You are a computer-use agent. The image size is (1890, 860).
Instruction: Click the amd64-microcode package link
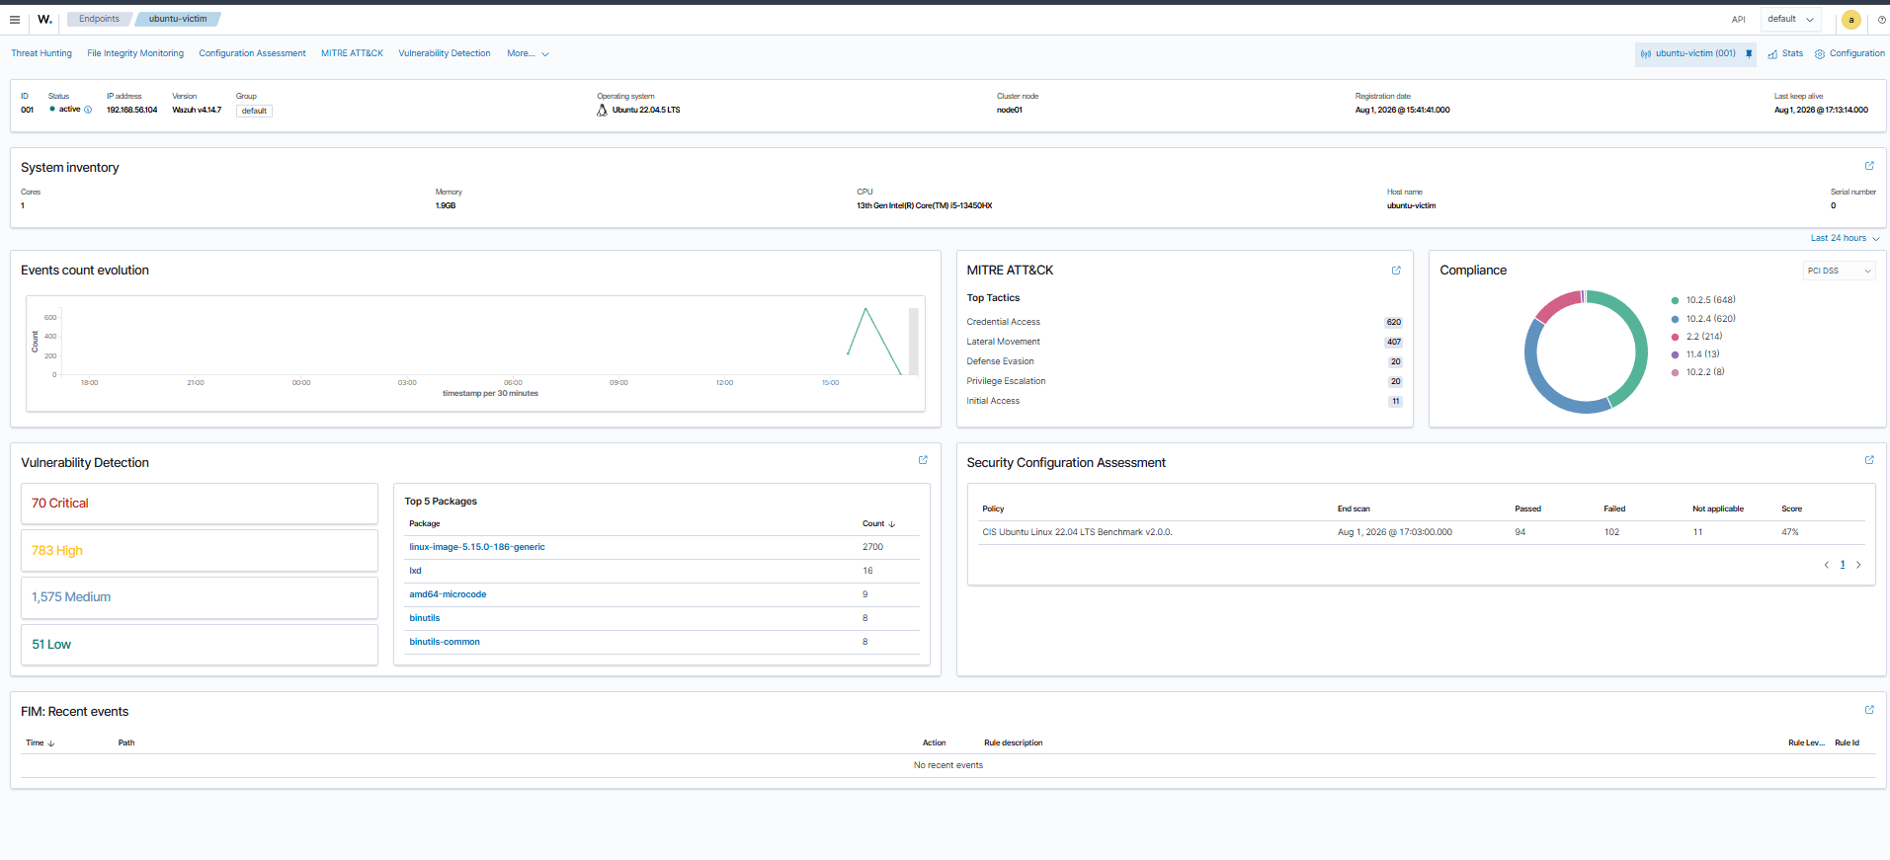click(x=448, y=594)
